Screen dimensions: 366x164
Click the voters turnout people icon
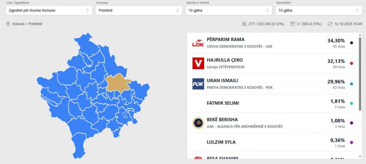click(x=244, y=24)
